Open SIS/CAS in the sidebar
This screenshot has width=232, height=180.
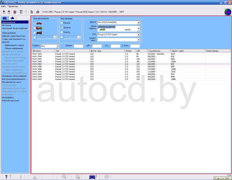point(6,42)
